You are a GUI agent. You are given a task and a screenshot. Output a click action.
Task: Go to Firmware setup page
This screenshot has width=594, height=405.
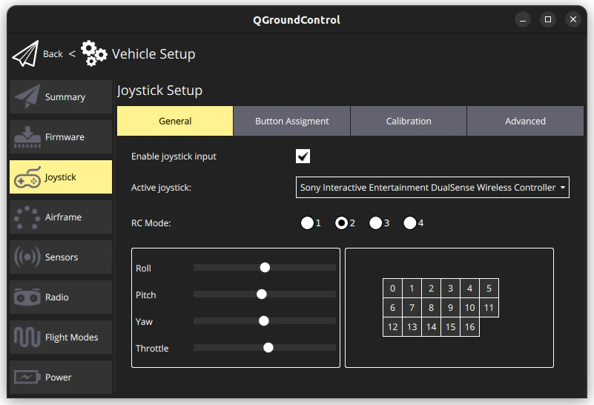[61, 136]
